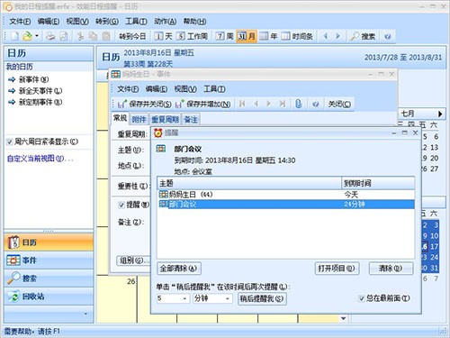Image resolution: width=450 pixels, height=338 pixels.
Task: Open the snooze number dropdown
Action: point(184,298)
